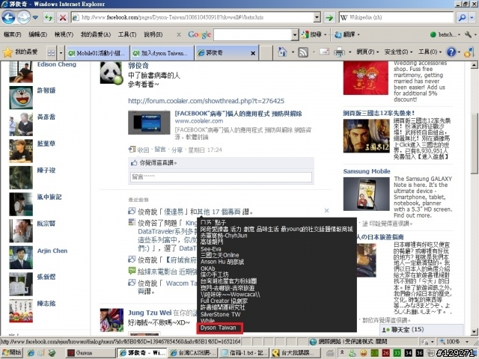479x359 pixels.
Task: Click the green Go arrow beside address bar
Action: tap(329, 17)
